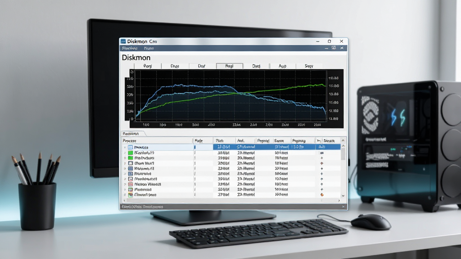461x259 pixels.
Task: Sort by the Rafe column header
Action: click(x=203, y=141)
